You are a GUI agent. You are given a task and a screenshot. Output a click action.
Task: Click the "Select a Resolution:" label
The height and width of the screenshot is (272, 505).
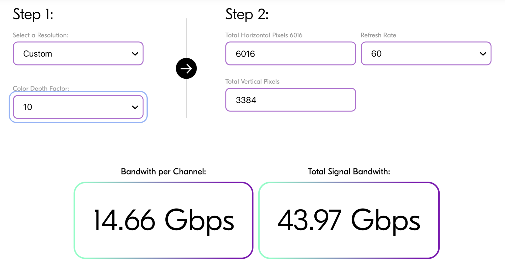(40, 35)
